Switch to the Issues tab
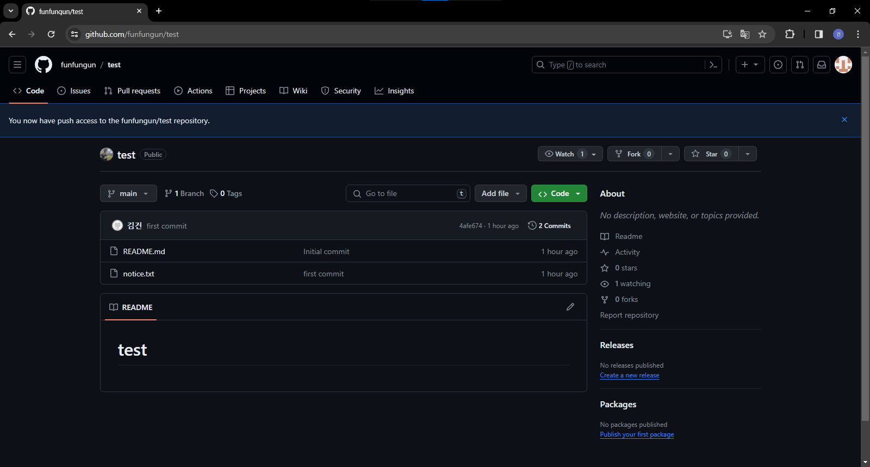Viewport: 870px width, 467px height. point(74,91)
